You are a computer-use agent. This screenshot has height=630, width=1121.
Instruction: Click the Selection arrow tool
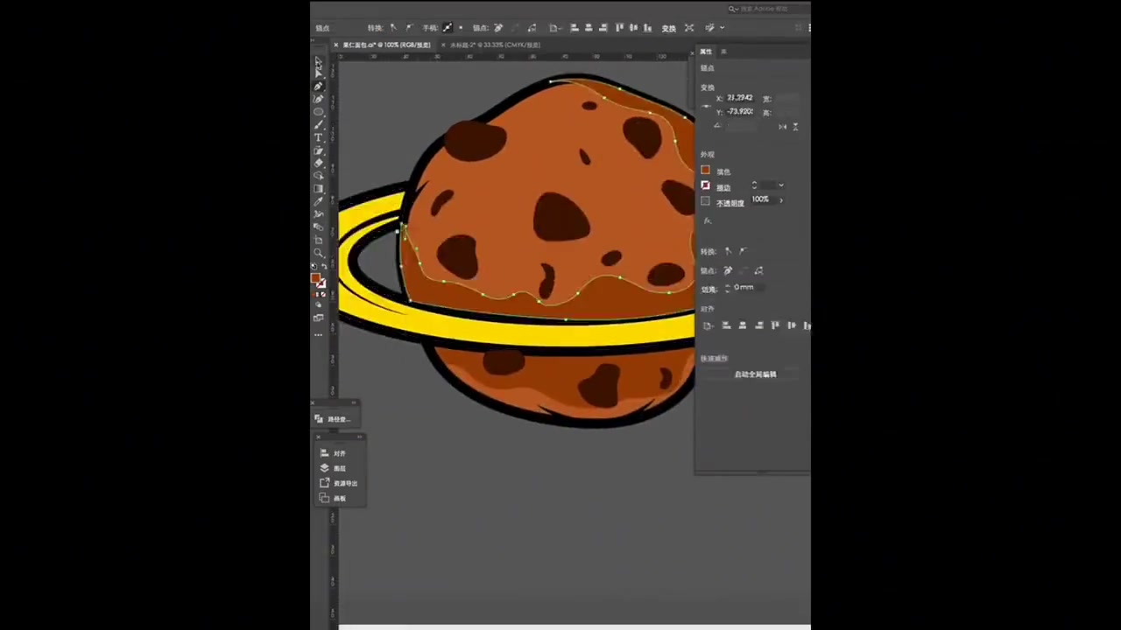tap(319, 61)
